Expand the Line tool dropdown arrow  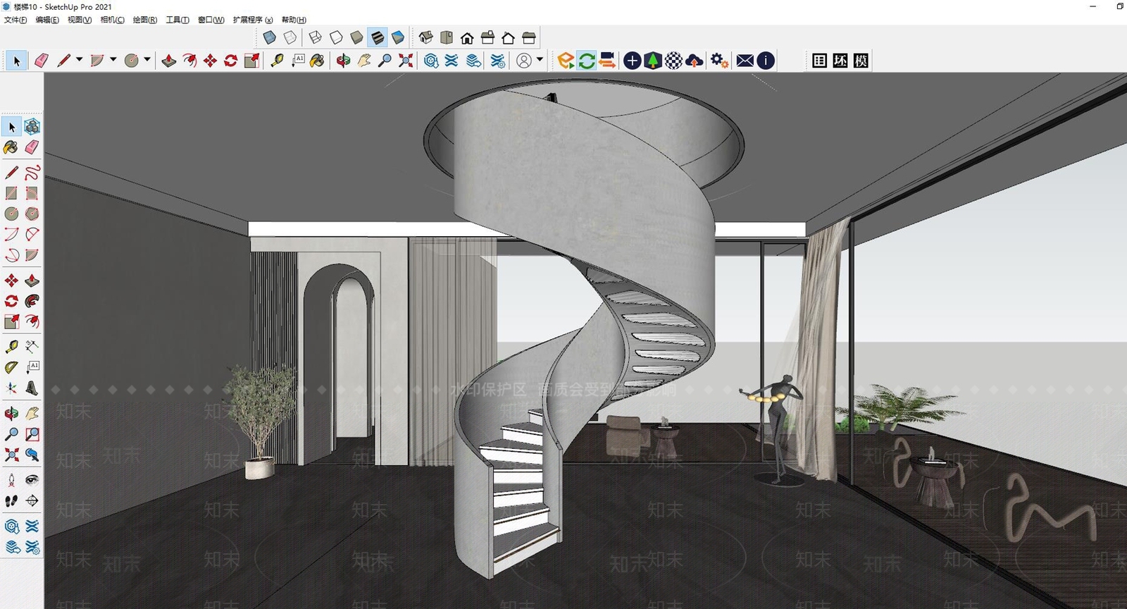79,60
